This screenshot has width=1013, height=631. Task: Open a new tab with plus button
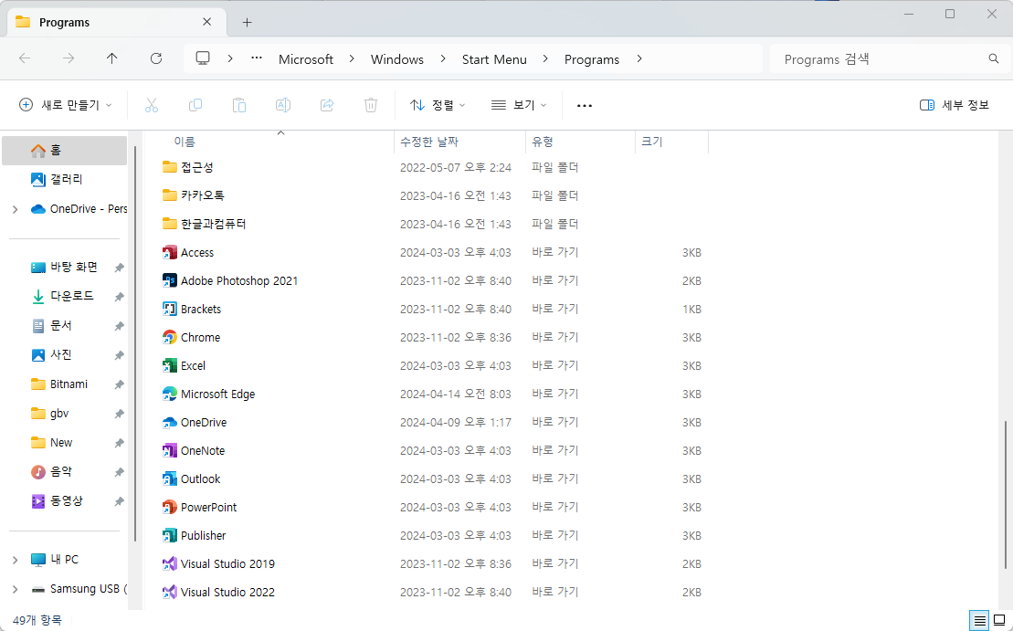pos(247,23)
